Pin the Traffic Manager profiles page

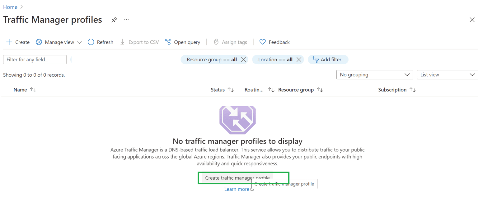pos(114,20)
